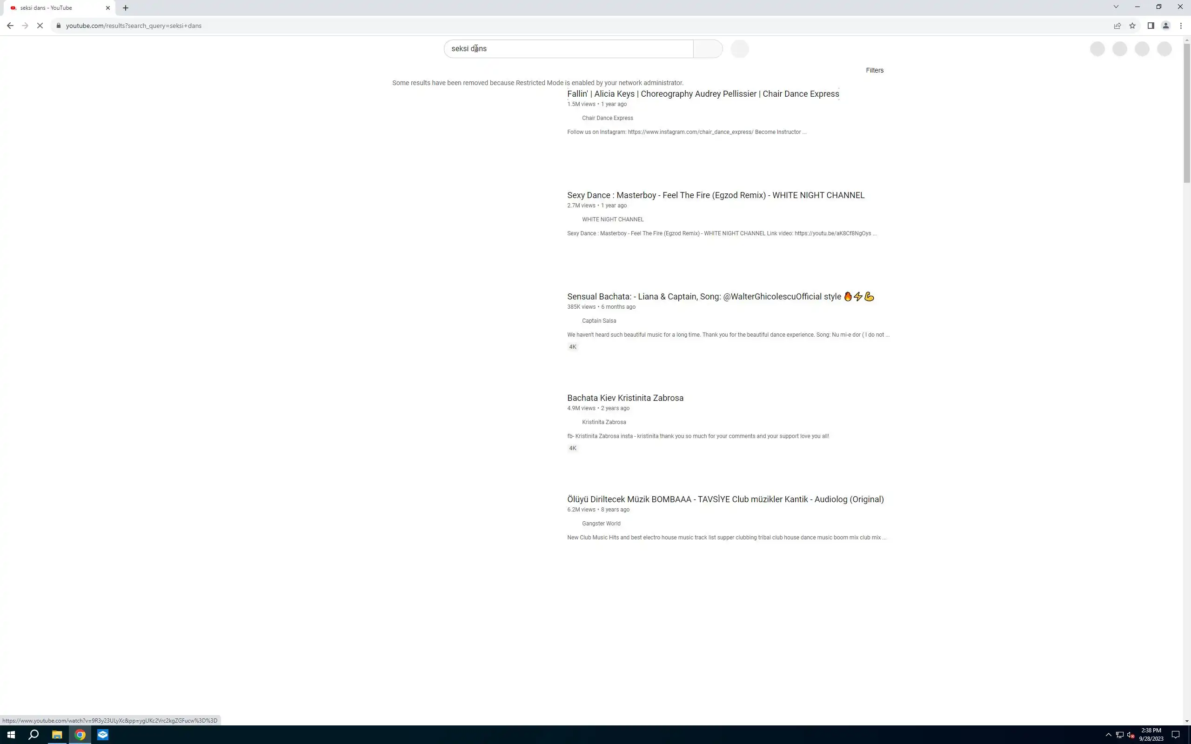Open the Chair Dance Express channel link
This screenshot has width=1191, height=744.
click(607, 118)
